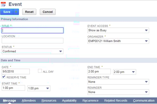The height and width of the screenshot is (104, 157).
Task: Open the Status dropdown showing Confirmed
Action: 32,51
